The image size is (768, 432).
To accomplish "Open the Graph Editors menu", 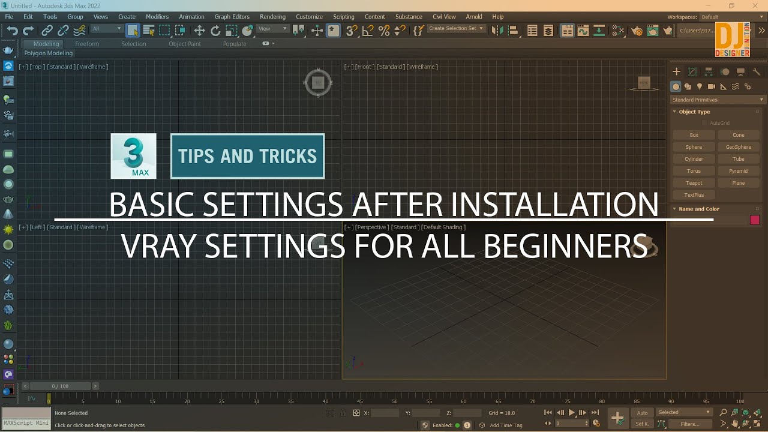I will pyautogui.click(x=232, y=17).
